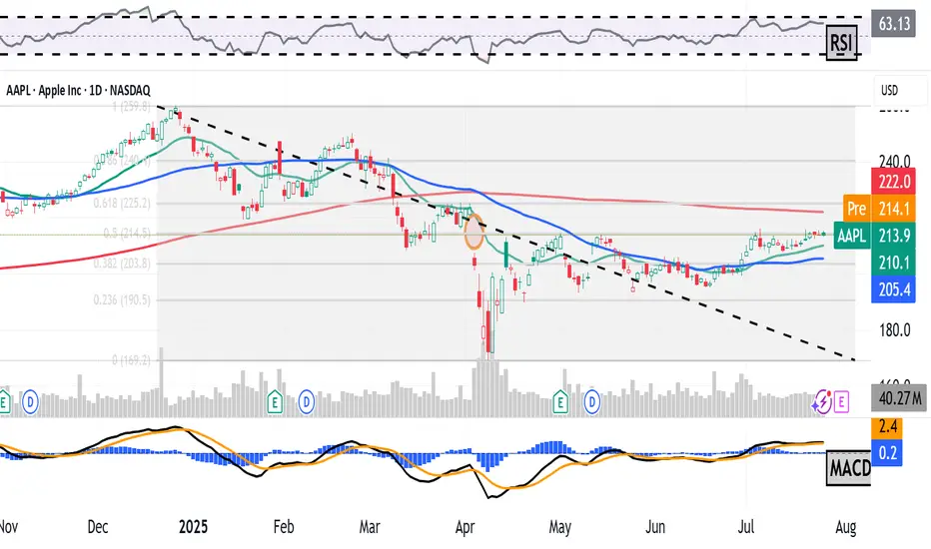Open the pink upcoming earnings E marker

point(841,402)
